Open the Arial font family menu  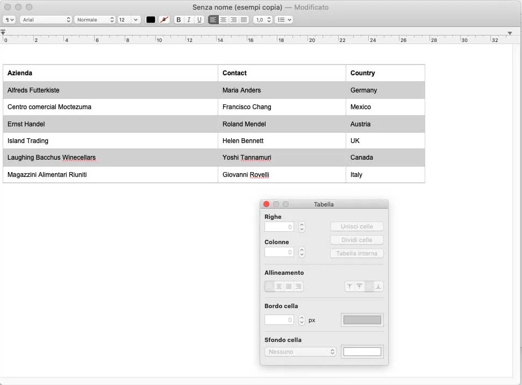pyautogui.click(x=46, y=19)
